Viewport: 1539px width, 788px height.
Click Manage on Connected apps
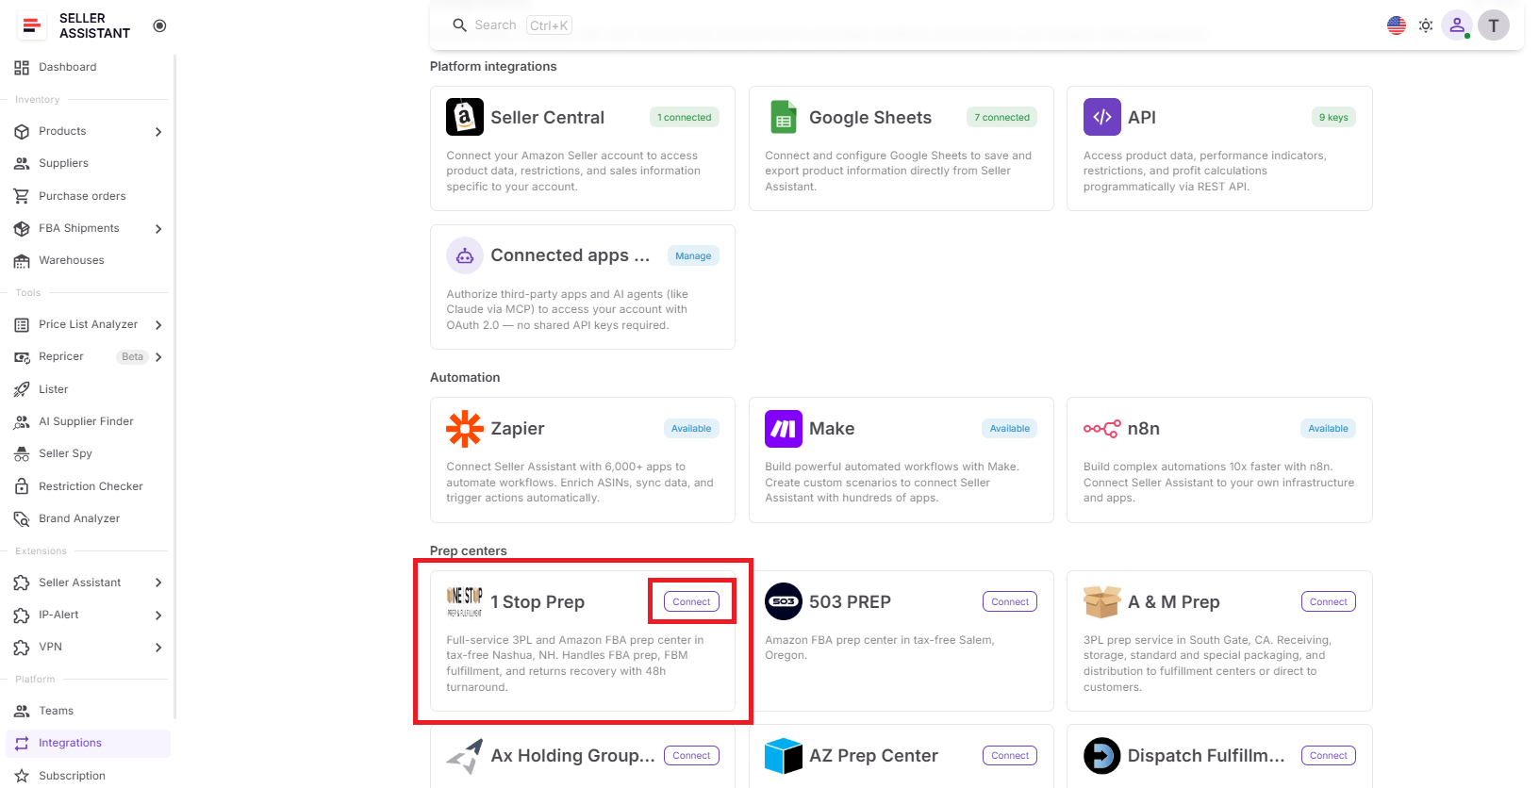click(x=693, y=255)
